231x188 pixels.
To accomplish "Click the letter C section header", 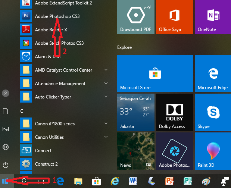I will pyautogui.click(x=22, y=111).
